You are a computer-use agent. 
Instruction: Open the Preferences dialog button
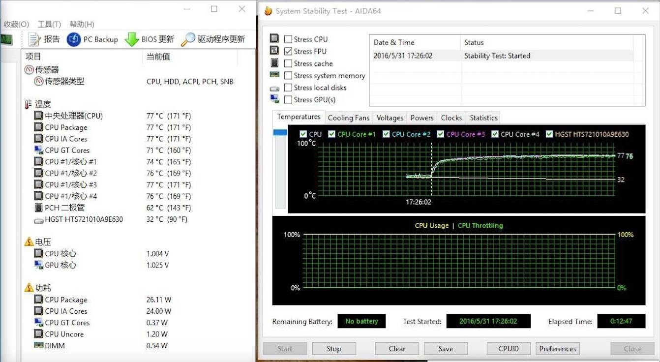tap(557, 349)
